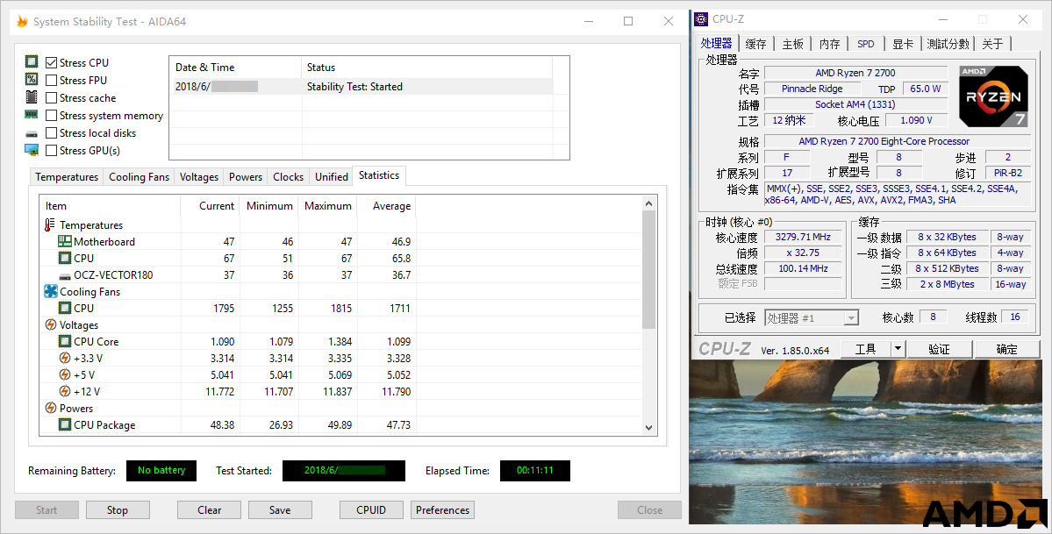Click the cache chip icon beside Stress cache
Screen dimensions: 1052x534
pyautogui.click(x=32, y=97)
